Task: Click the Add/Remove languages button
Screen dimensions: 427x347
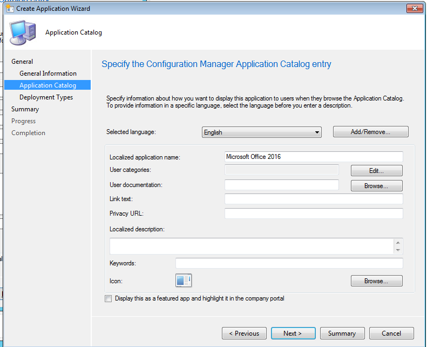Action: [370, 132]
